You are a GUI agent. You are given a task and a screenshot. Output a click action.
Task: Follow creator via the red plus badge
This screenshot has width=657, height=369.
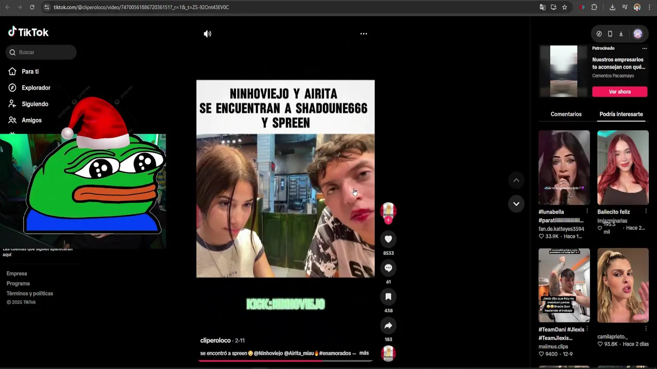(x=389, y=220)
